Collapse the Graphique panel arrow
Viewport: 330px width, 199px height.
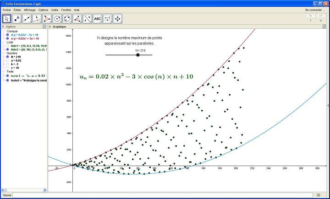[x=50, y=27]
